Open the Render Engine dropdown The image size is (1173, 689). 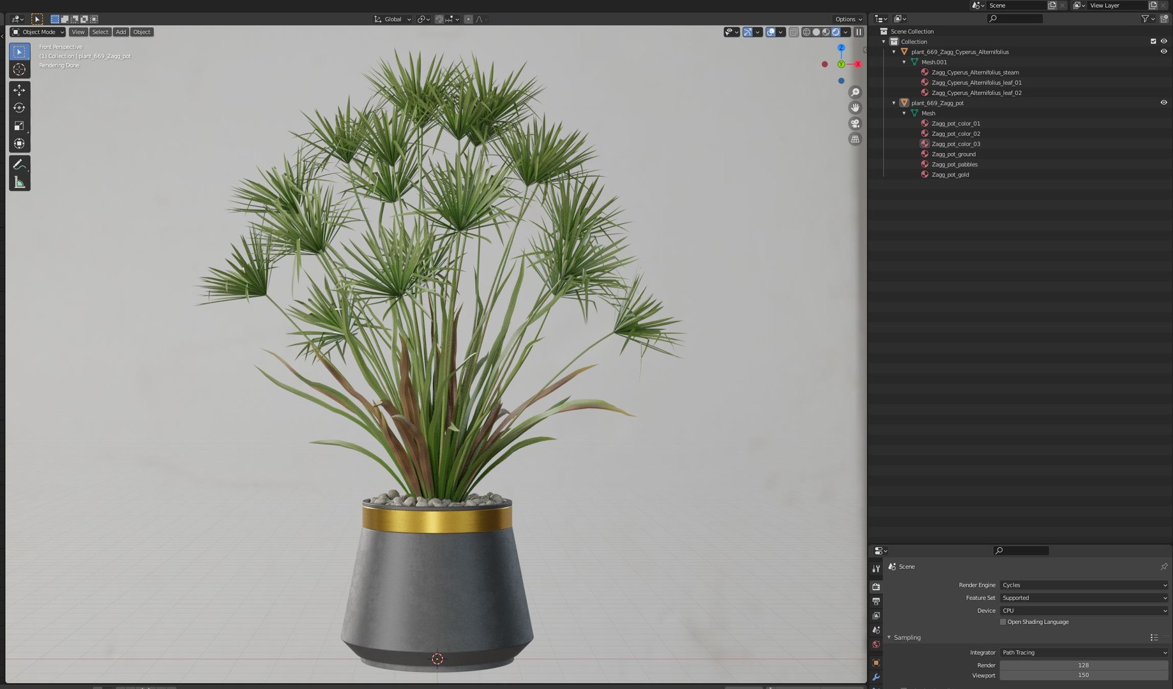[1084, 585]
